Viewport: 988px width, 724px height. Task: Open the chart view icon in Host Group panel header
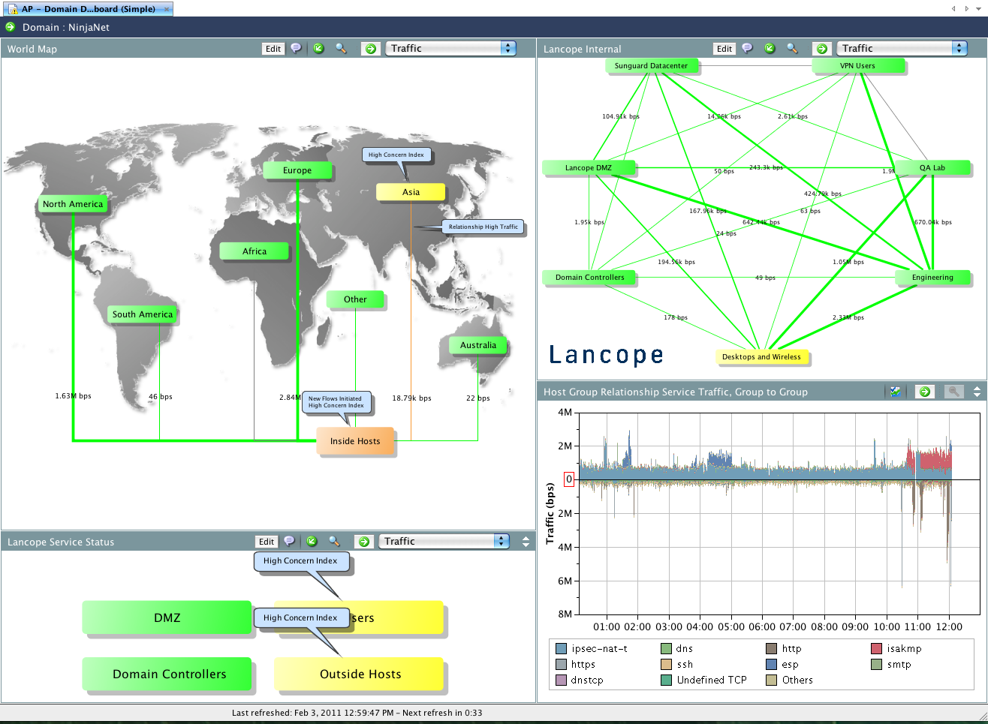point(895,391)
